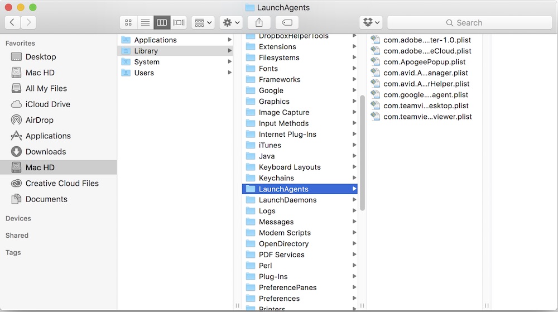Click the Search field

point(470,22)
